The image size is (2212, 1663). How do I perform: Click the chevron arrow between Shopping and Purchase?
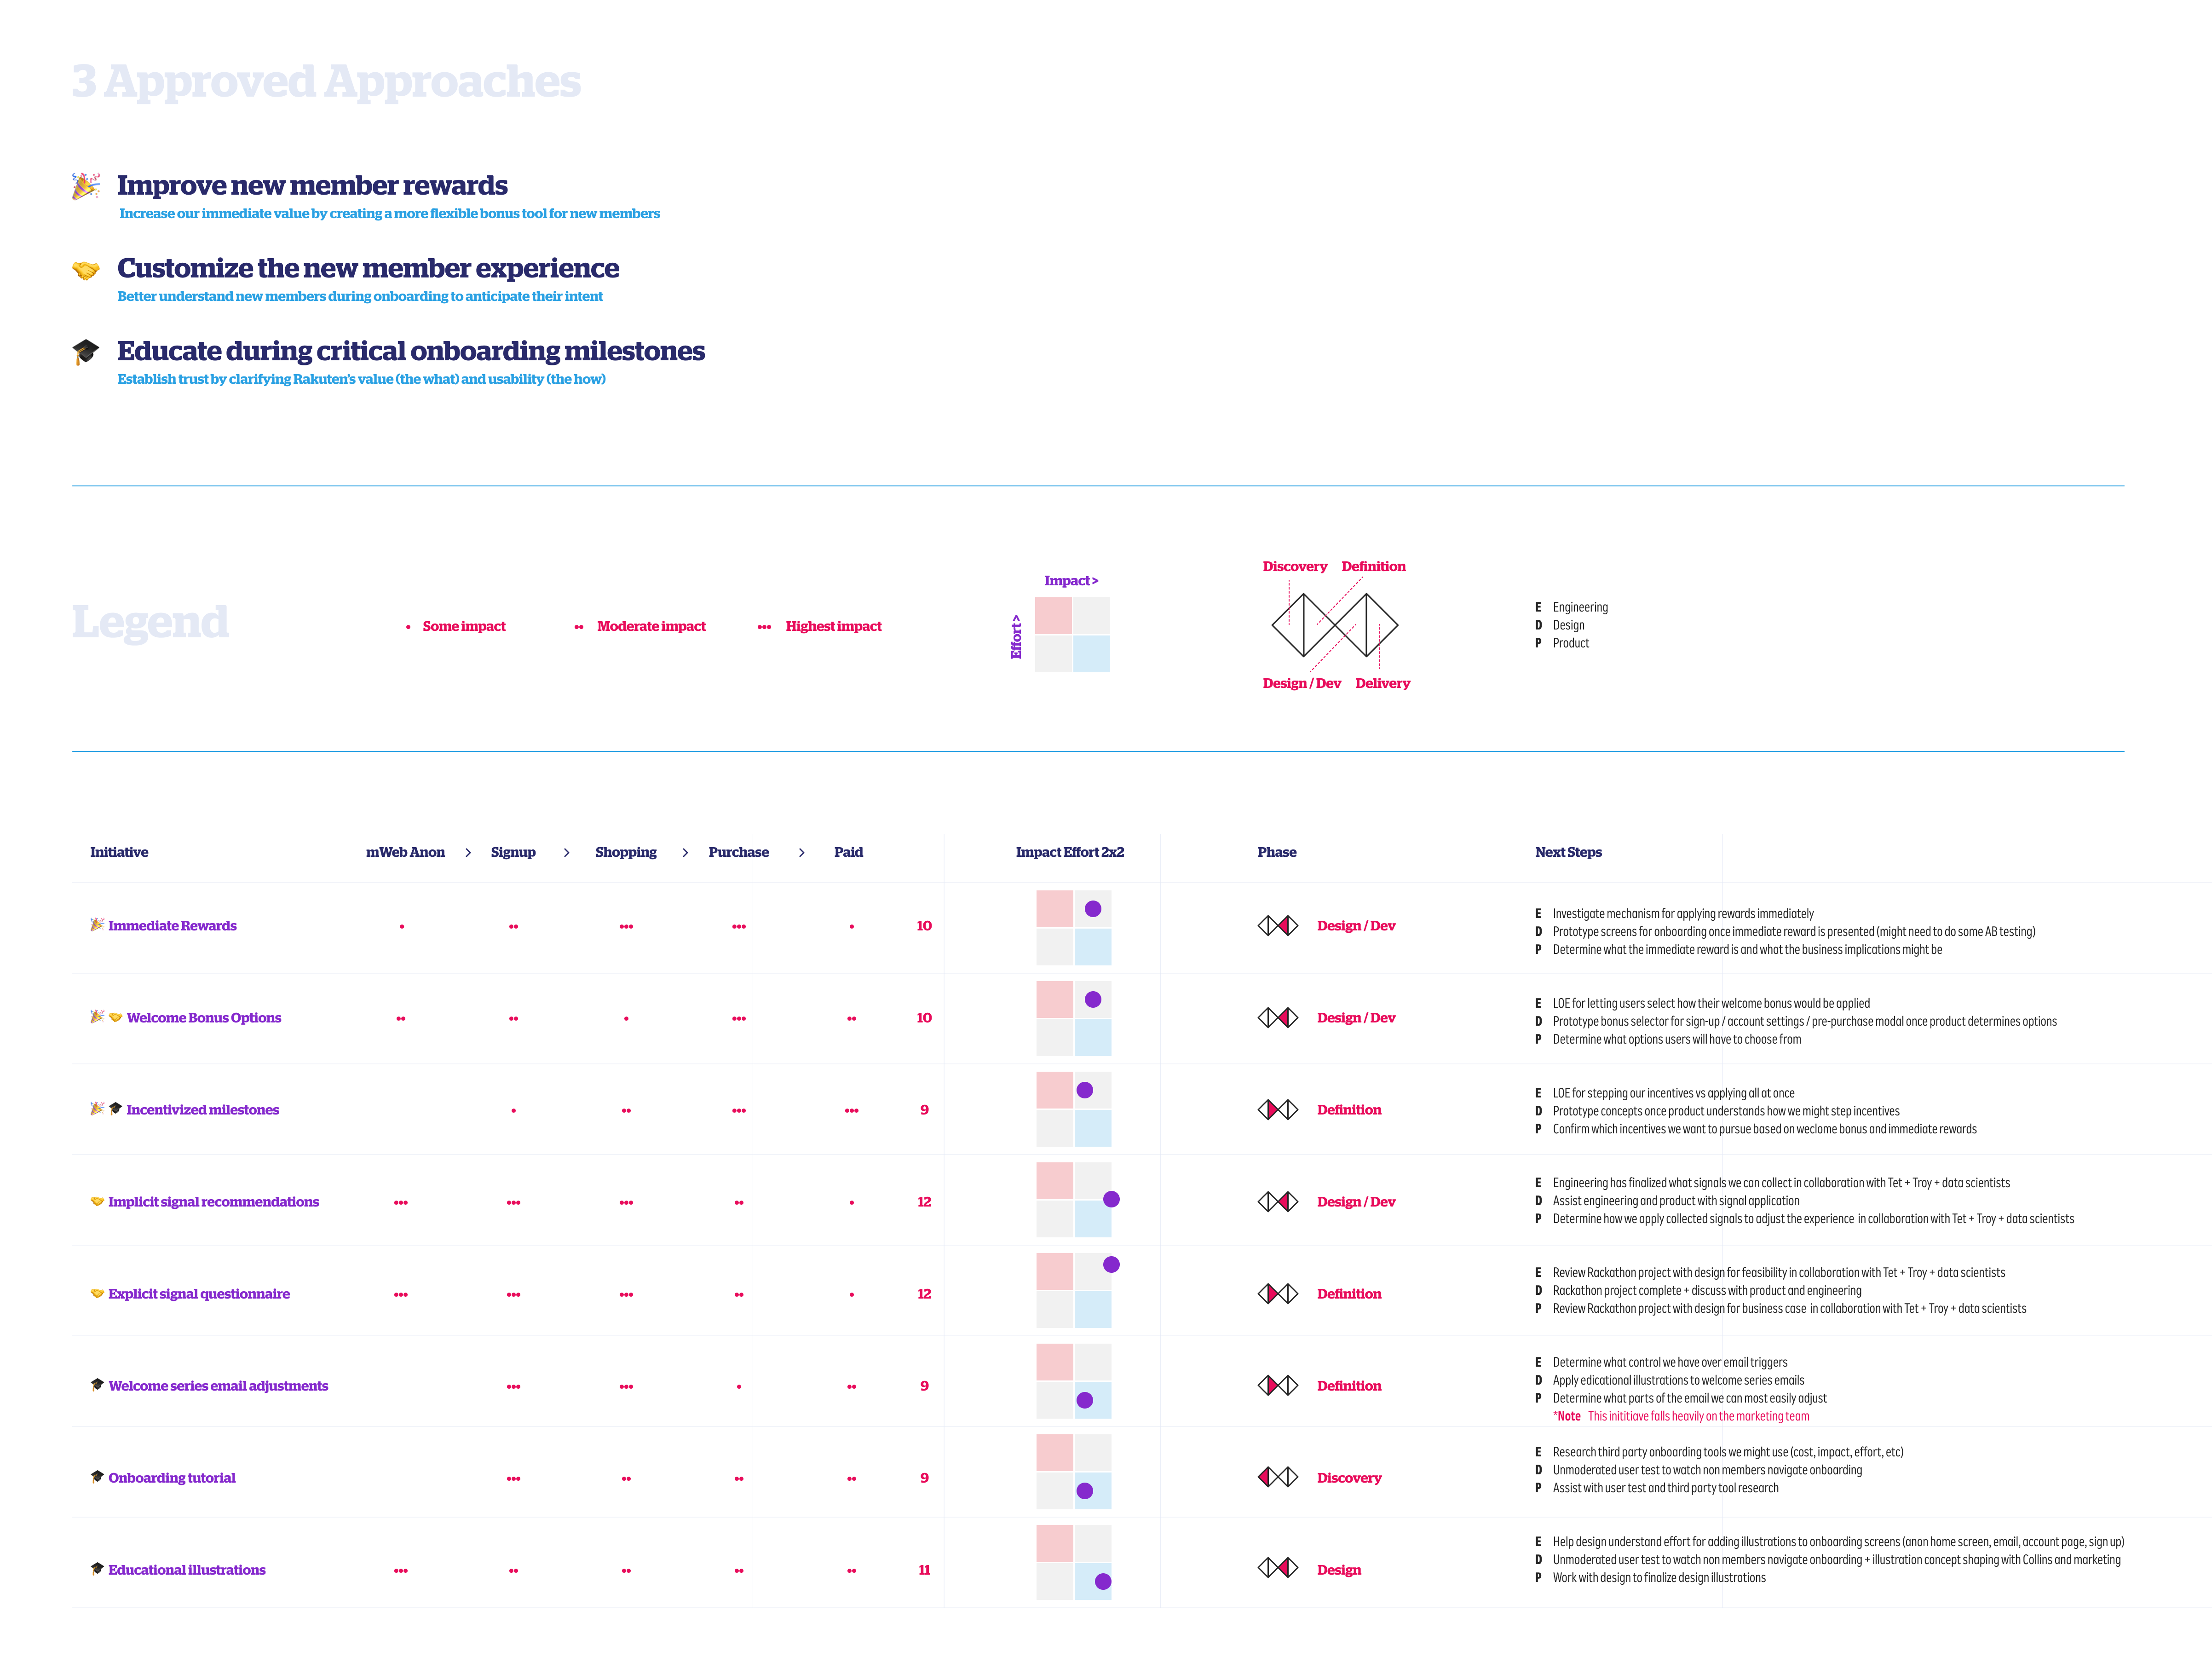click(x=685, y=853)
